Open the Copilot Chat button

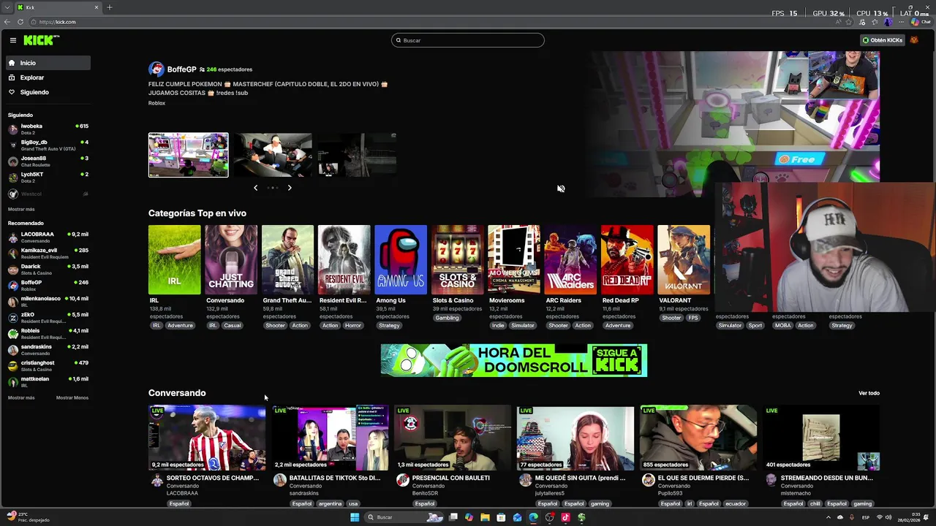pyautogui.click(x=920, y=22)
